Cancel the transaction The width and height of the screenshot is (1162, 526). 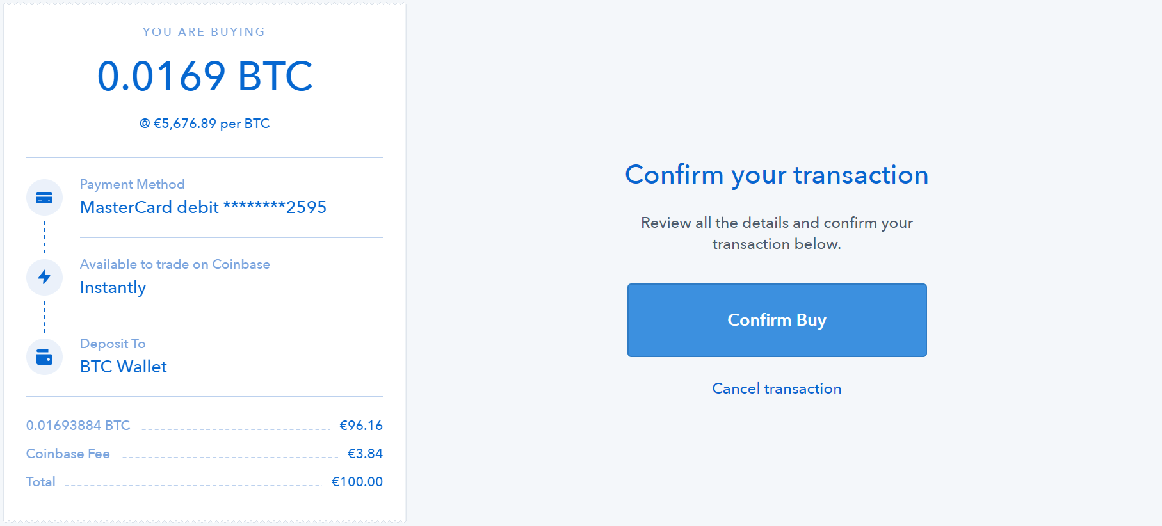(777, 388)
